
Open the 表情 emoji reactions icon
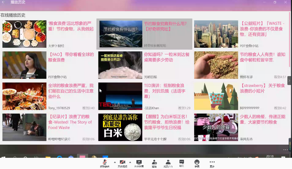(x=197, y=162)
